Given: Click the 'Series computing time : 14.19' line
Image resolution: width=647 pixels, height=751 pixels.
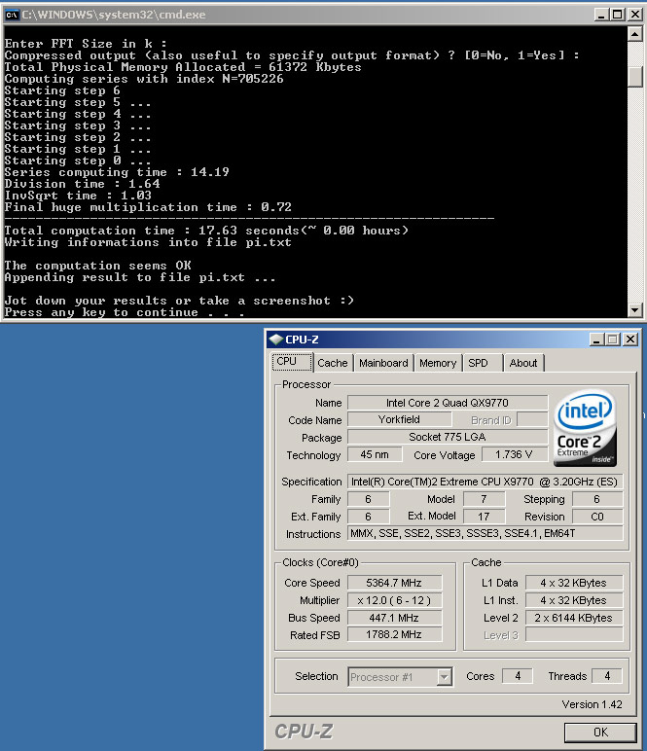Looking at the screenshot, I should click(117, 172).
